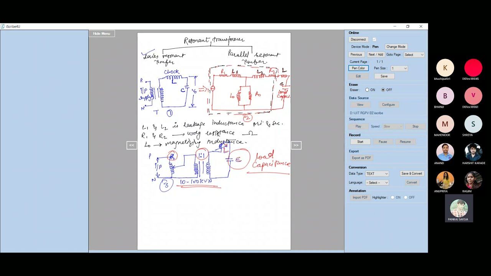Start recording
Viewport: 491px width, 276px height.
point(360,142)
